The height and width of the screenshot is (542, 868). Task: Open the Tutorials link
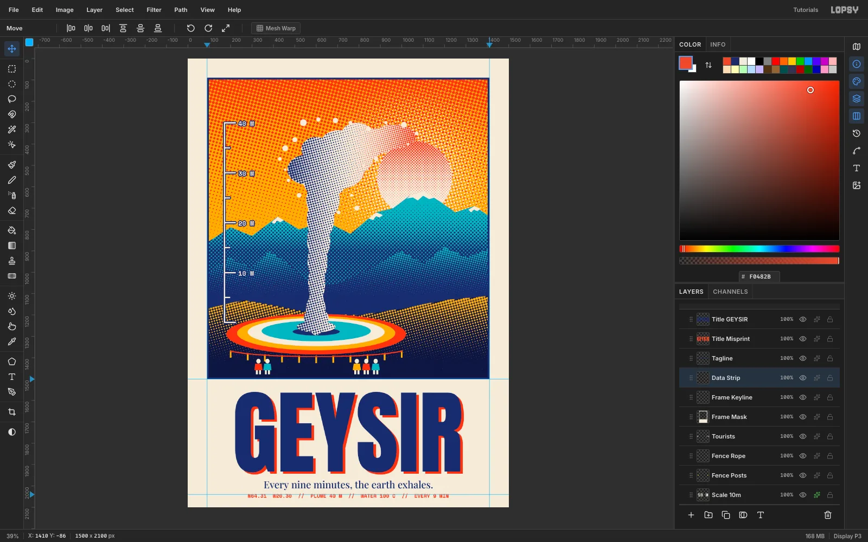pos(806,10)
